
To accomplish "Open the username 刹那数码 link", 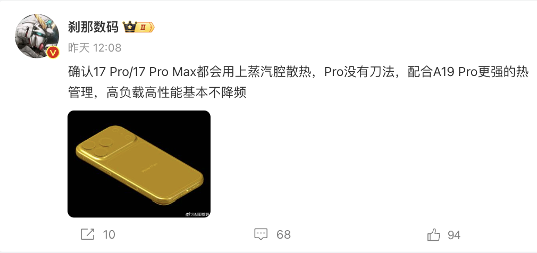I will point(93,27).
